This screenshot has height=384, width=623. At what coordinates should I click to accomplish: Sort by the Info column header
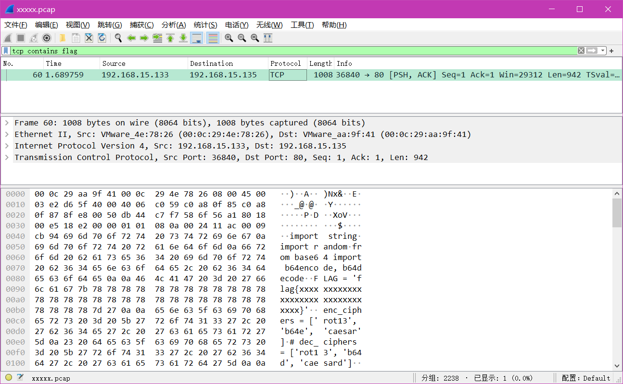pyautogui.click(x=477, y=63)
